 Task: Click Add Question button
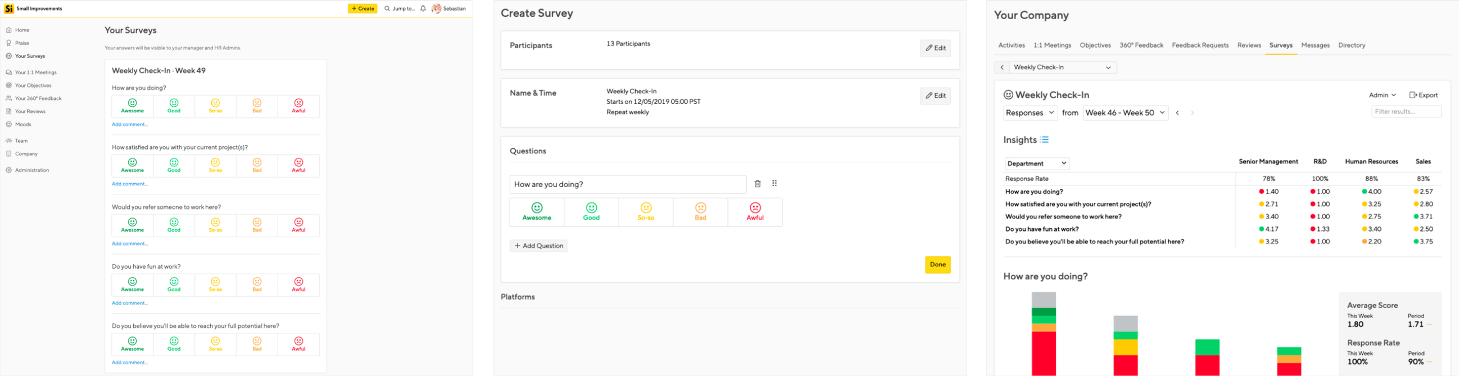tap(539, 246)
